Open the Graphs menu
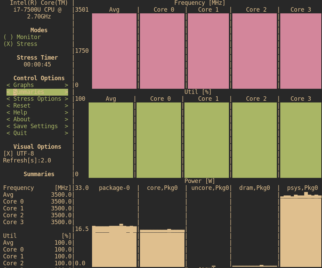The width and height of the screenshot is (322, 268). click(37, 85)
